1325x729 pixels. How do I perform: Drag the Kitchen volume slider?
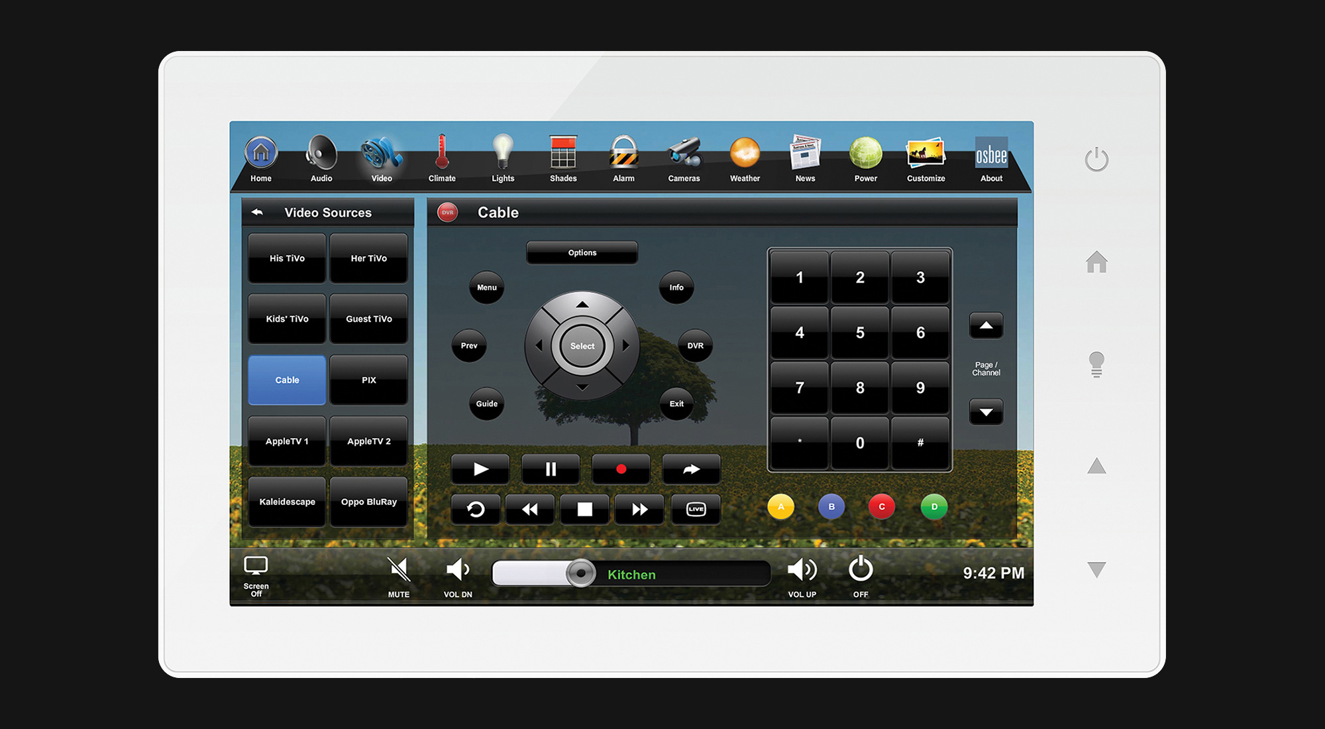click(x=581, y=573)
